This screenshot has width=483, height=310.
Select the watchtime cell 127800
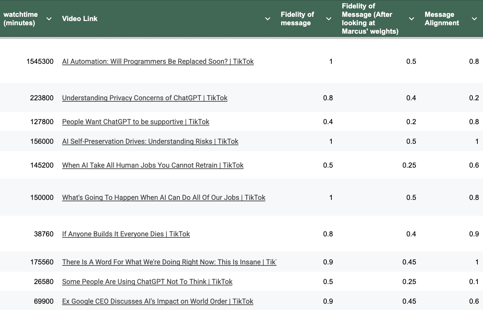(42, 122)
